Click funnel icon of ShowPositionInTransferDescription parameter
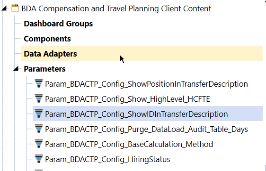The width and height of the screenshot is (266, 171). 39,83
